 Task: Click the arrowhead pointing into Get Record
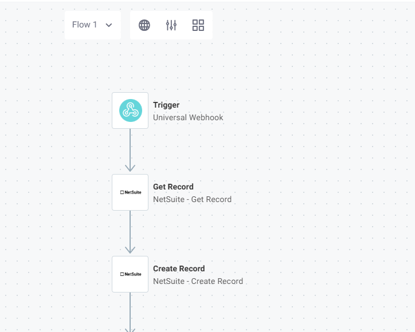130,168
